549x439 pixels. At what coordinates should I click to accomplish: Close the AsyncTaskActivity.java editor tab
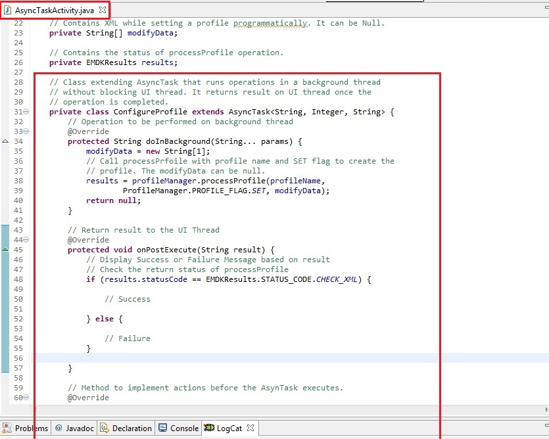pyautogui.click(x=102, y=11)
